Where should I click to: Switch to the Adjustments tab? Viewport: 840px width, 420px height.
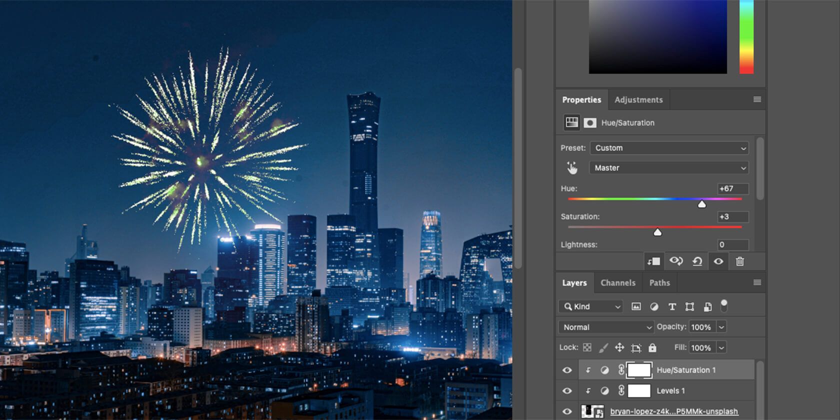click(x=638, y=99)
